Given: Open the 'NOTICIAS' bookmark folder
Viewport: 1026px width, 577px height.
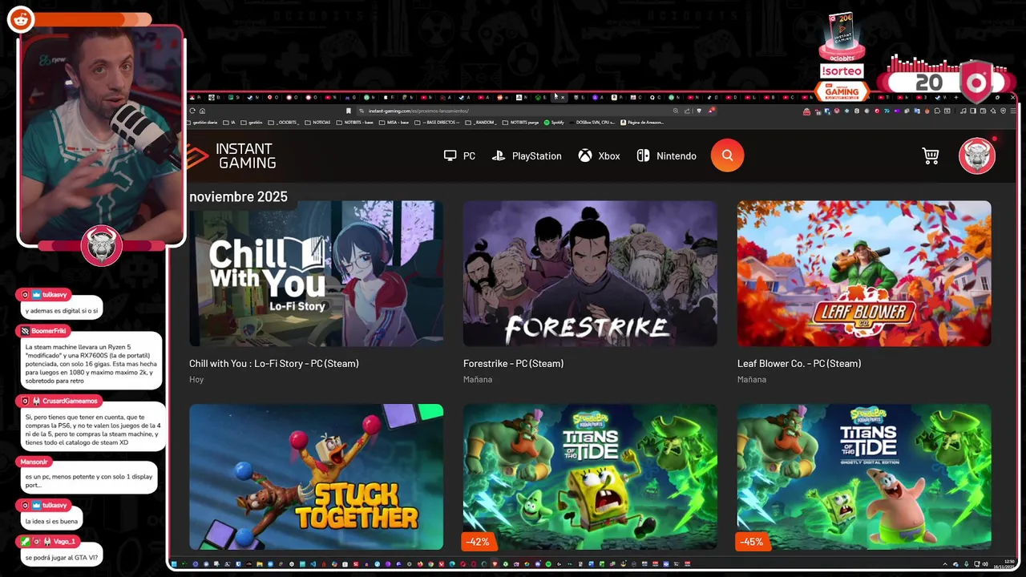Looking at the screenshot, I should [x=318, y=123].
